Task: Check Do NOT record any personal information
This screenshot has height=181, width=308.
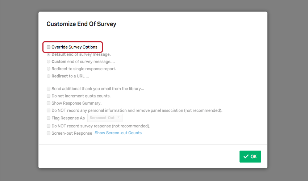Action: (x=49, y=110)
